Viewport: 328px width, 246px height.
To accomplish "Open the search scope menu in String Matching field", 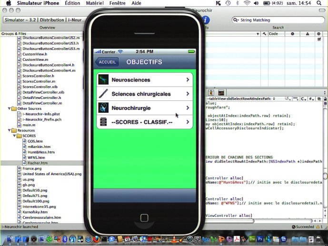I will point(236,20).
